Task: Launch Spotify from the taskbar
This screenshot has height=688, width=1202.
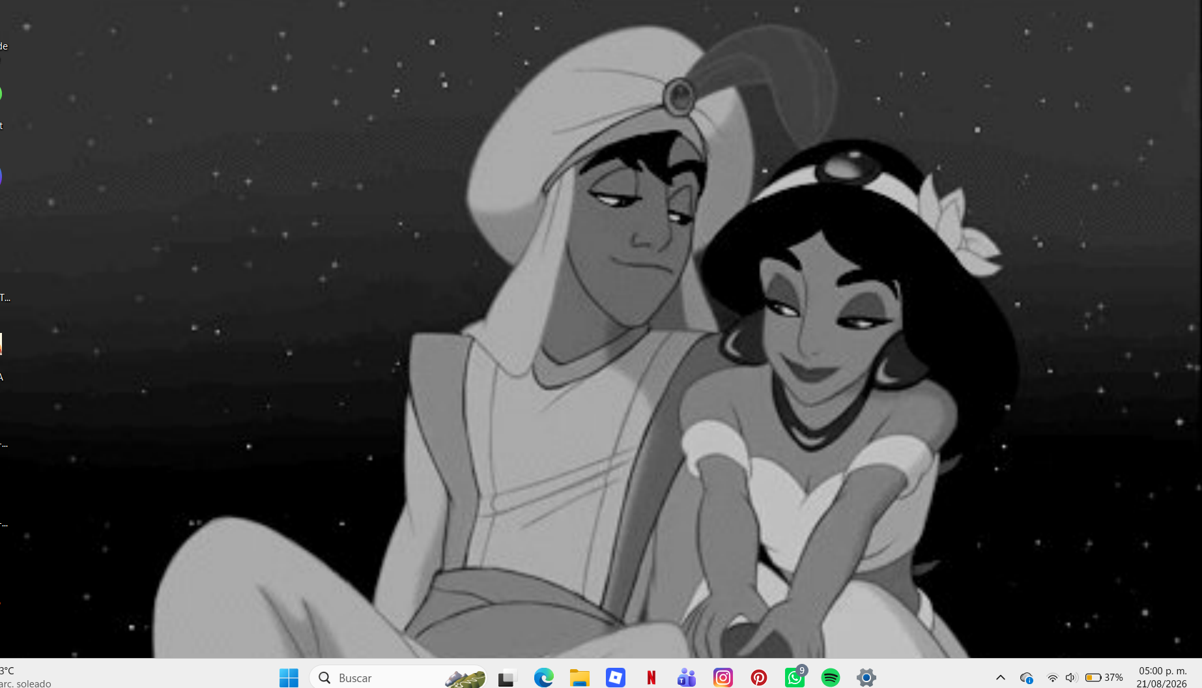Action: [x=831, y=678]
